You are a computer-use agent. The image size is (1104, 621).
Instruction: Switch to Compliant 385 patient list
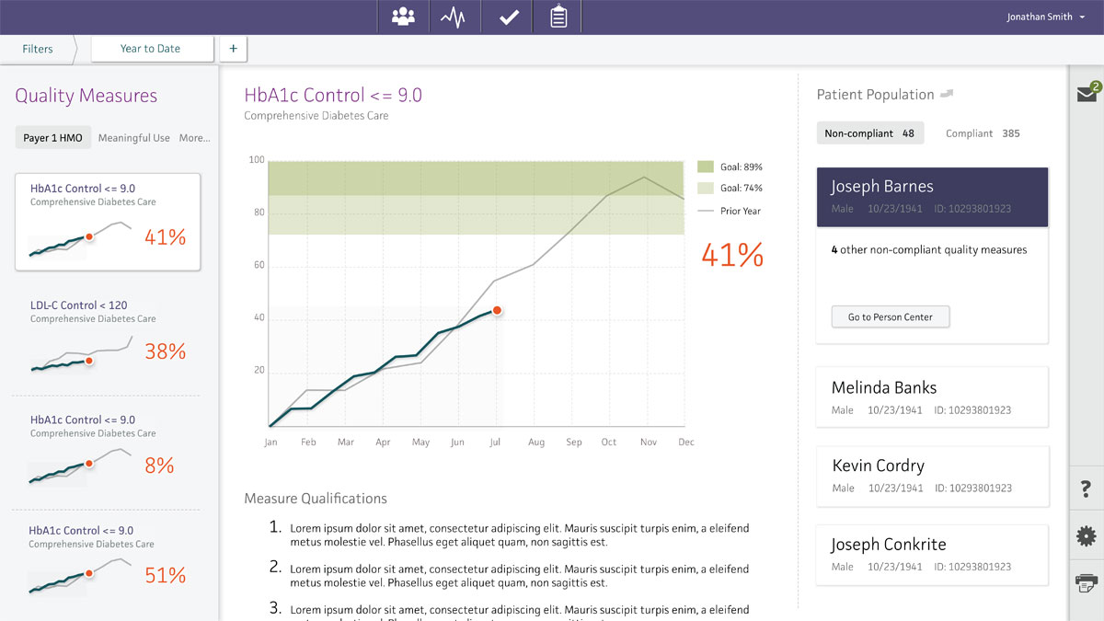983,133
